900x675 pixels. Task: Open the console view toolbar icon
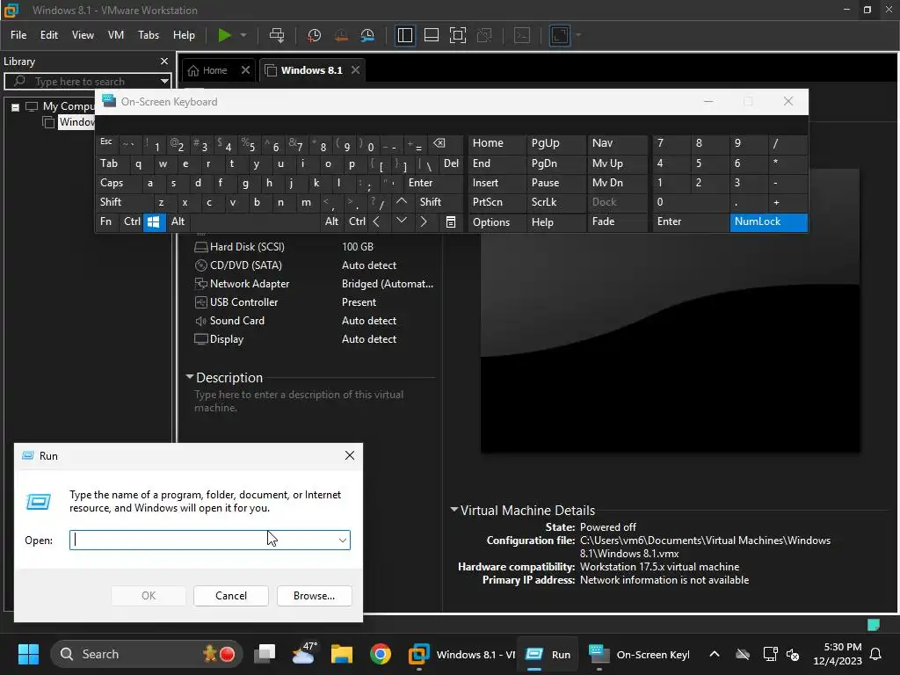[x=522, y=35]
